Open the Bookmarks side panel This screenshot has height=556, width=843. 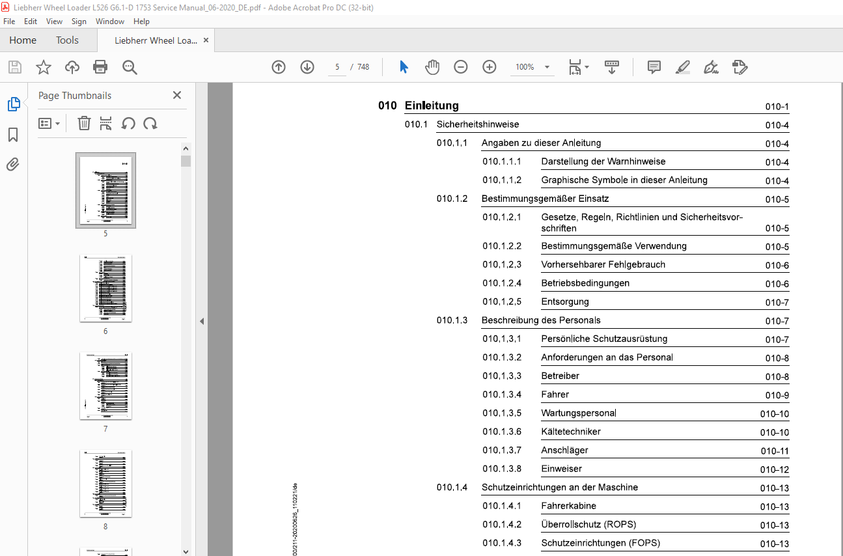coord(13,135)
